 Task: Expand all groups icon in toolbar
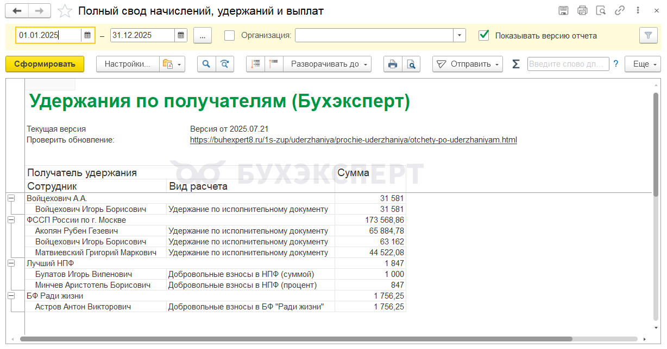274,64
